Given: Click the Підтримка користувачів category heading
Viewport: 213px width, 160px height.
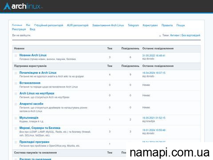Looking at the screenshot, I should click(30, 66).
